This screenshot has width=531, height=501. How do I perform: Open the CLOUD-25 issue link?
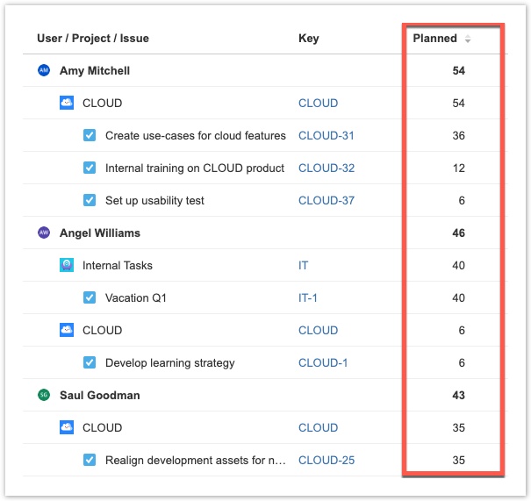click(326, 461)
